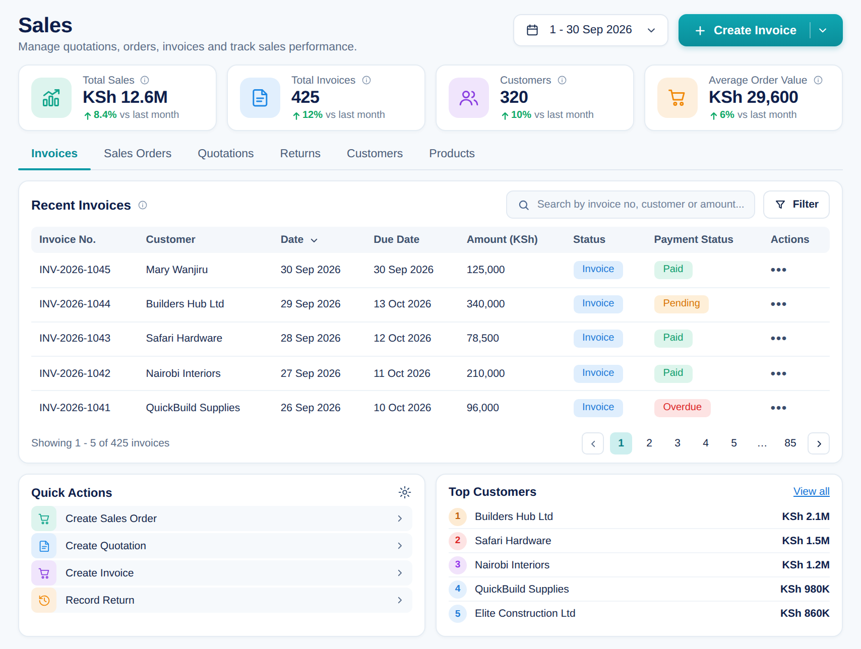Click Pending status of Builders Hub Ltd
The width and height of the screenshot is (861, 649).
(682, 304)
